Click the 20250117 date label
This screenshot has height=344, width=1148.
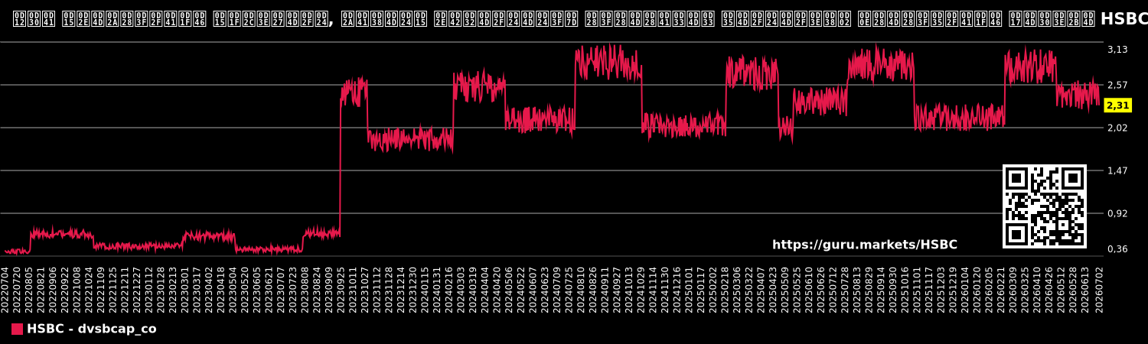coord(702,289)
